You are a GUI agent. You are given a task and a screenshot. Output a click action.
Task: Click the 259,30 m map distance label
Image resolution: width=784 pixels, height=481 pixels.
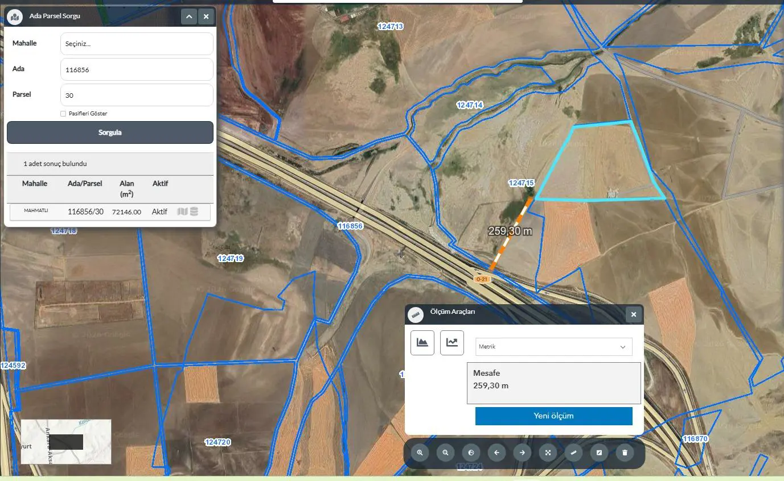pyautogui.click(x=510, y=231)
